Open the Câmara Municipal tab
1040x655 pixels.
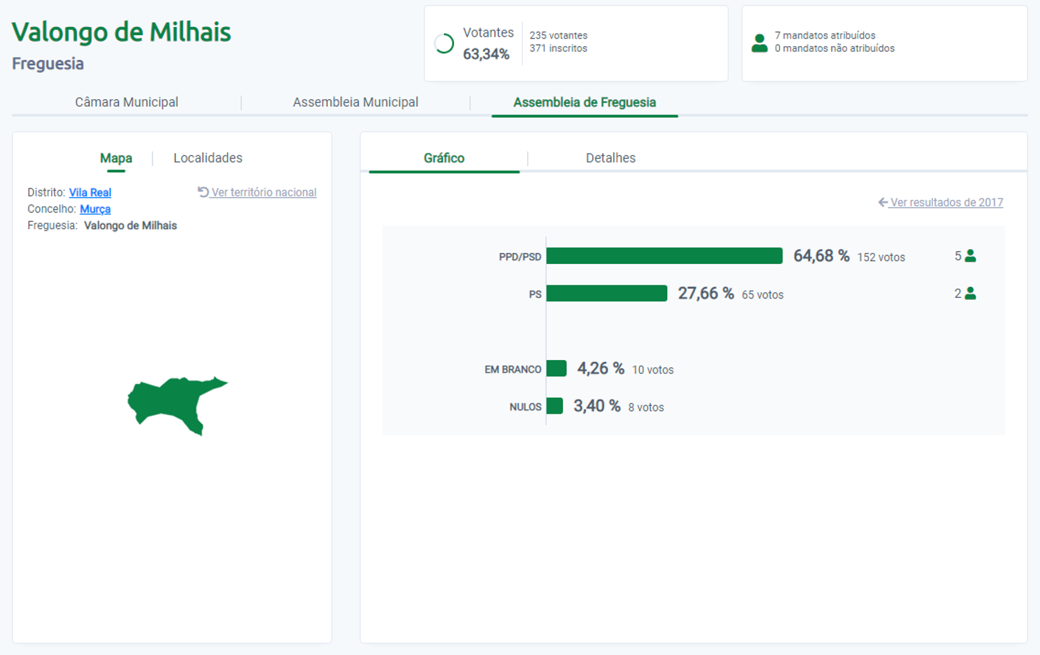(126, 102)
